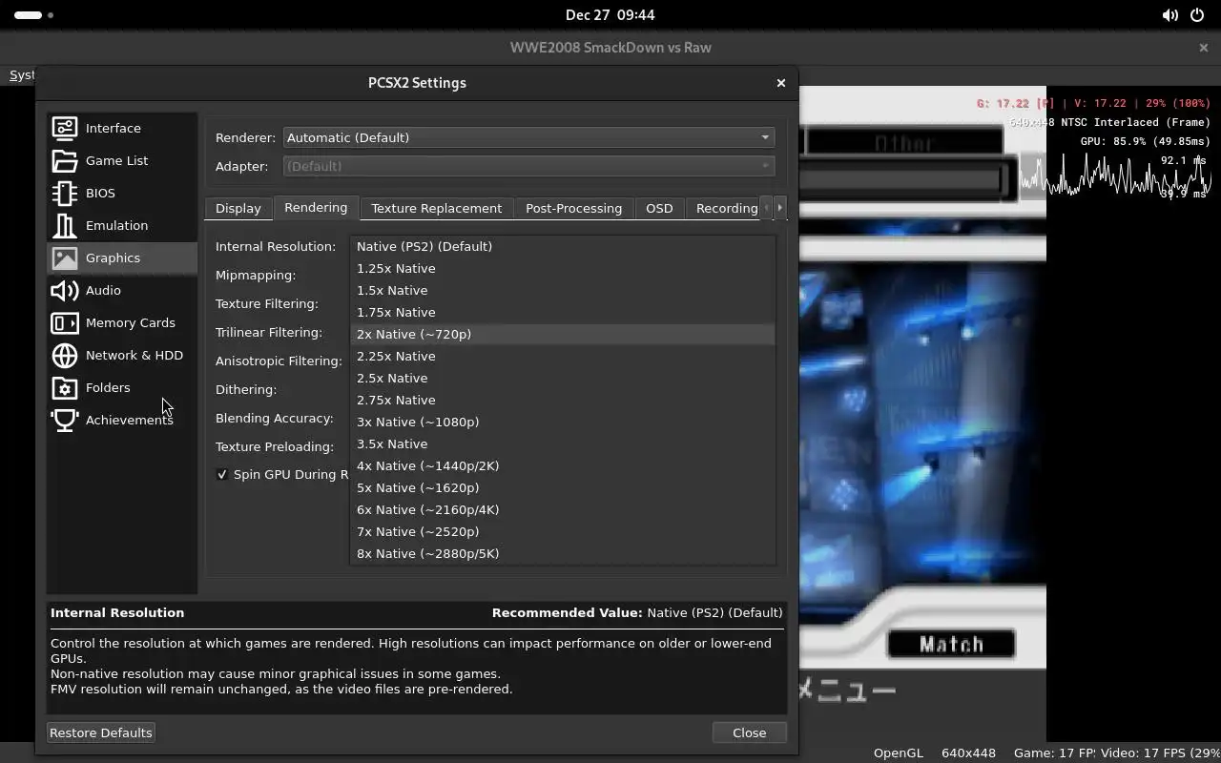1221x763 pixels.
Task: Click the Match button in game view
Action: point(951,645)
